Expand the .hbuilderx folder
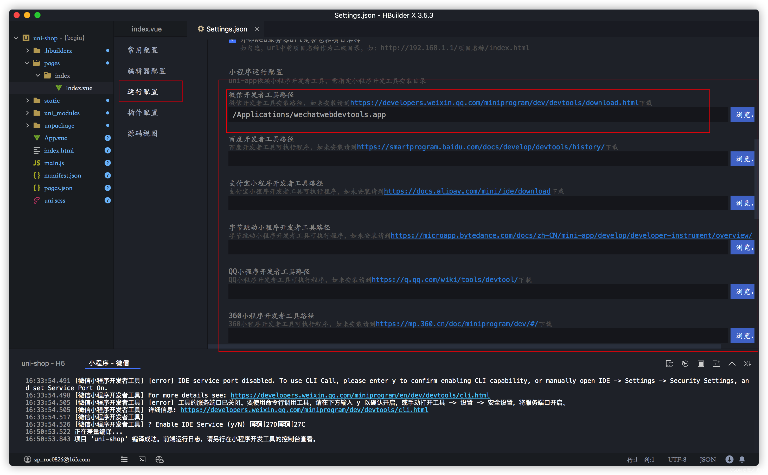768x475 pixels. tap(27, 50)
